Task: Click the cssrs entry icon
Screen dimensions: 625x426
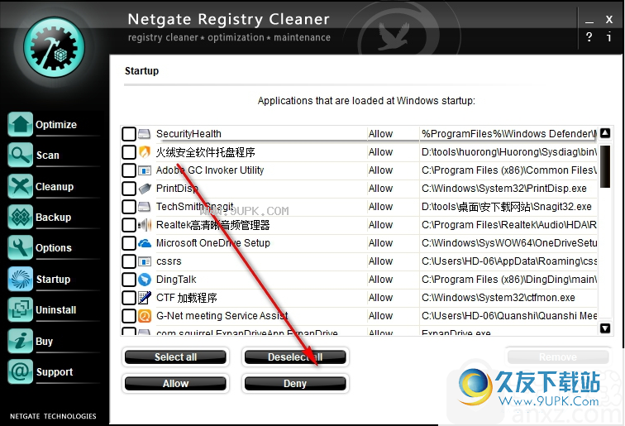Action: click(x=145, y=261)
